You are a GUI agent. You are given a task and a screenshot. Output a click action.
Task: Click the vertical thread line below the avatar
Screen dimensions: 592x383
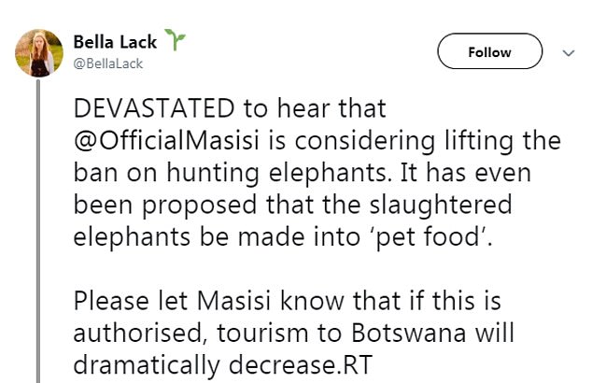coord(38,231)
